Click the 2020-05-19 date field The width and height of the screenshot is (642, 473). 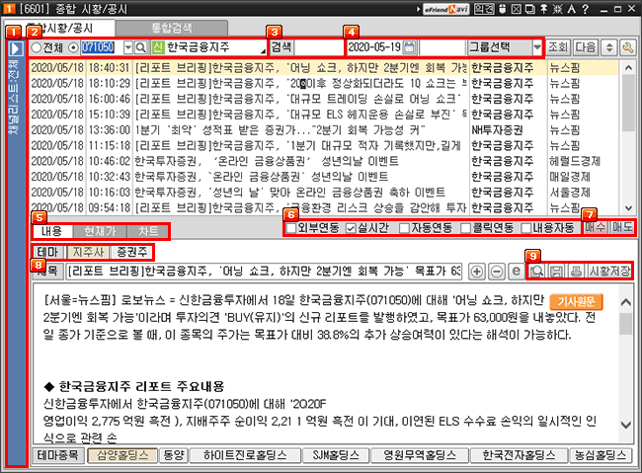coord(374,47)
